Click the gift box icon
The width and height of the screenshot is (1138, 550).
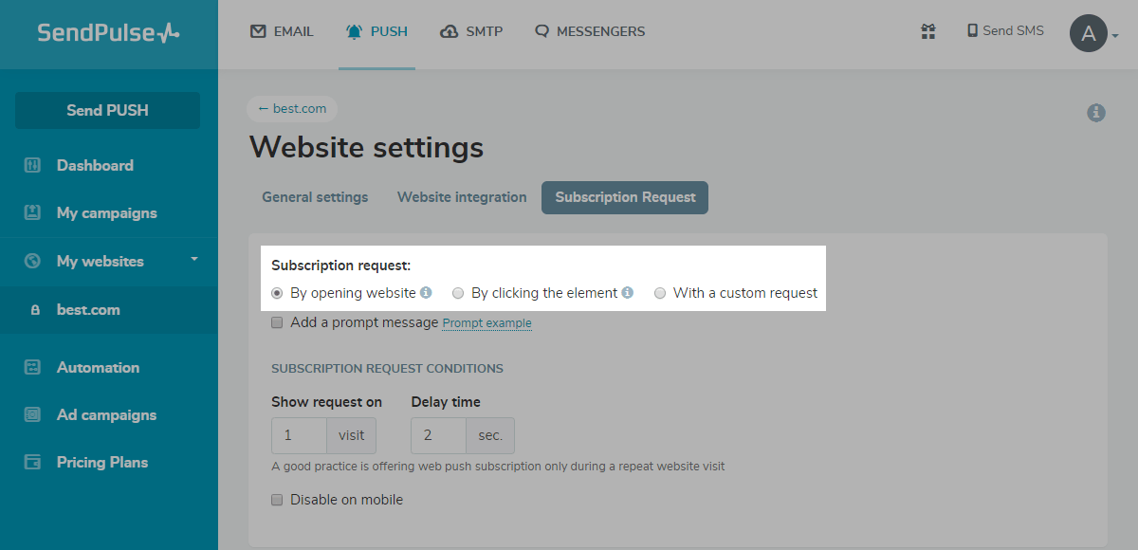pyautogui.click(x=928, y=31)
